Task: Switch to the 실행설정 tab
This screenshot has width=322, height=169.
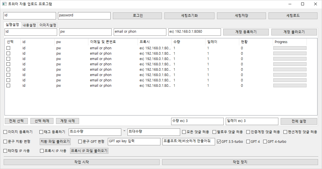Action: [12, 25]
